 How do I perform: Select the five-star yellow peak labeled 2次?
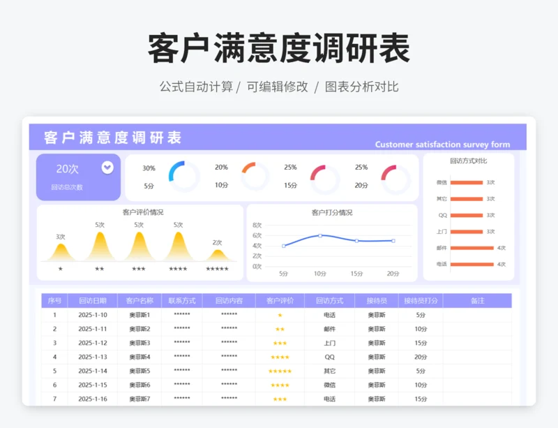(218, 255)
